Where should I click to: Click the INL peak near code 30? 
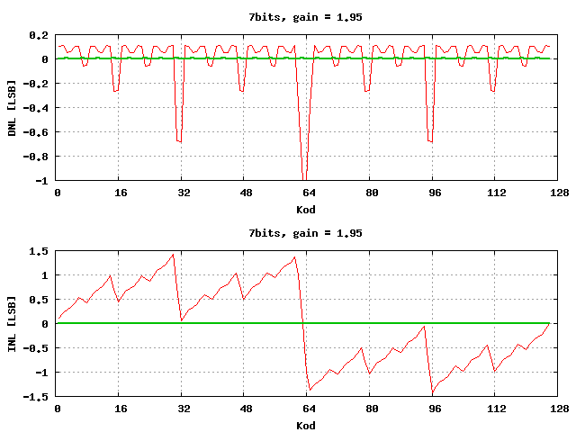click(173, 255)
